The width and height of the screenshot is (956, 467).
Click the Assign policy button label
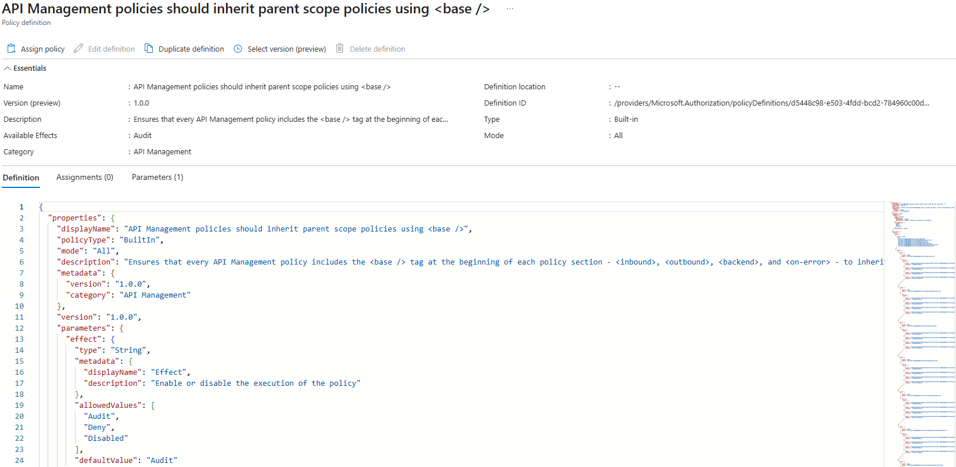pyautogui.click(x=43, y=49)
